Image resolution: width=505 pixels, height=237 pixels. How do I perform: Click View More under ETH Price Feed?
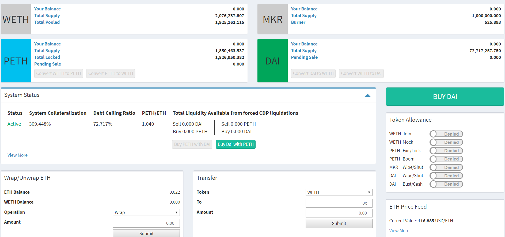[399, 231]
